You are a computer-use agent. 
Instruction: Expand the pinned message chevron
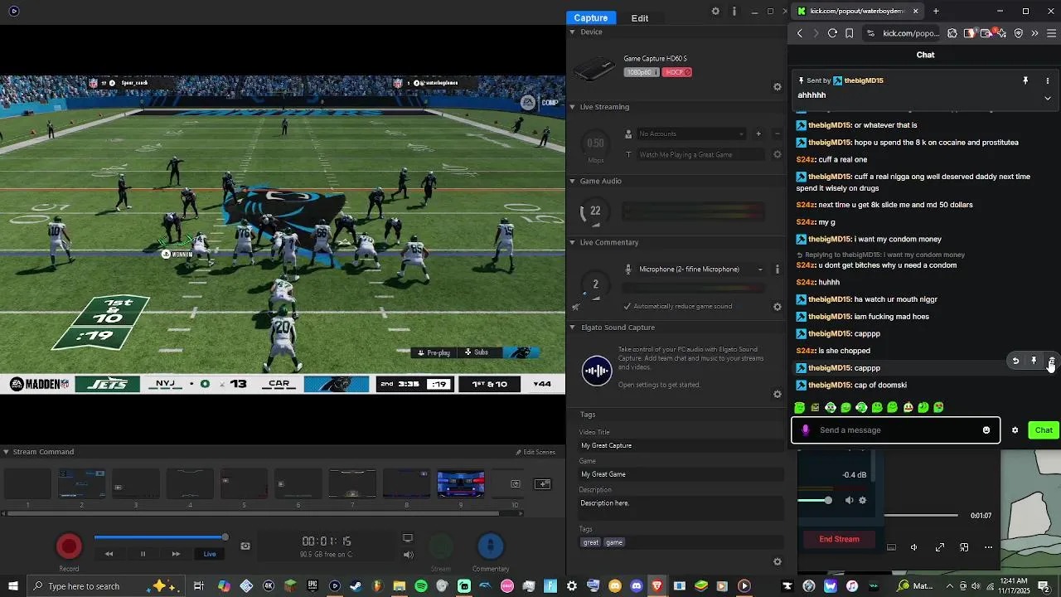[1048, 98]
